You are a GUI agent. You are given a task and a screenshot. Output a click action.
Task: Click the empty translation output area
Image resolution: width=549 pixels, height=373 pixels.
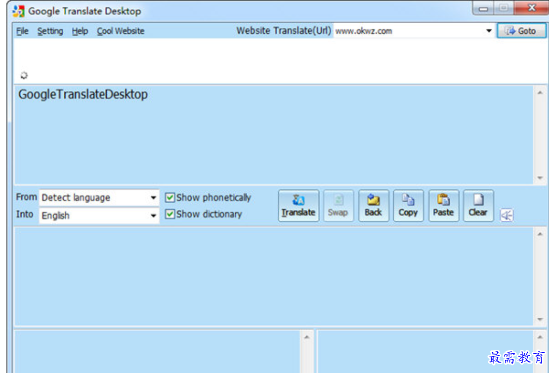click(x=274, y=277)
